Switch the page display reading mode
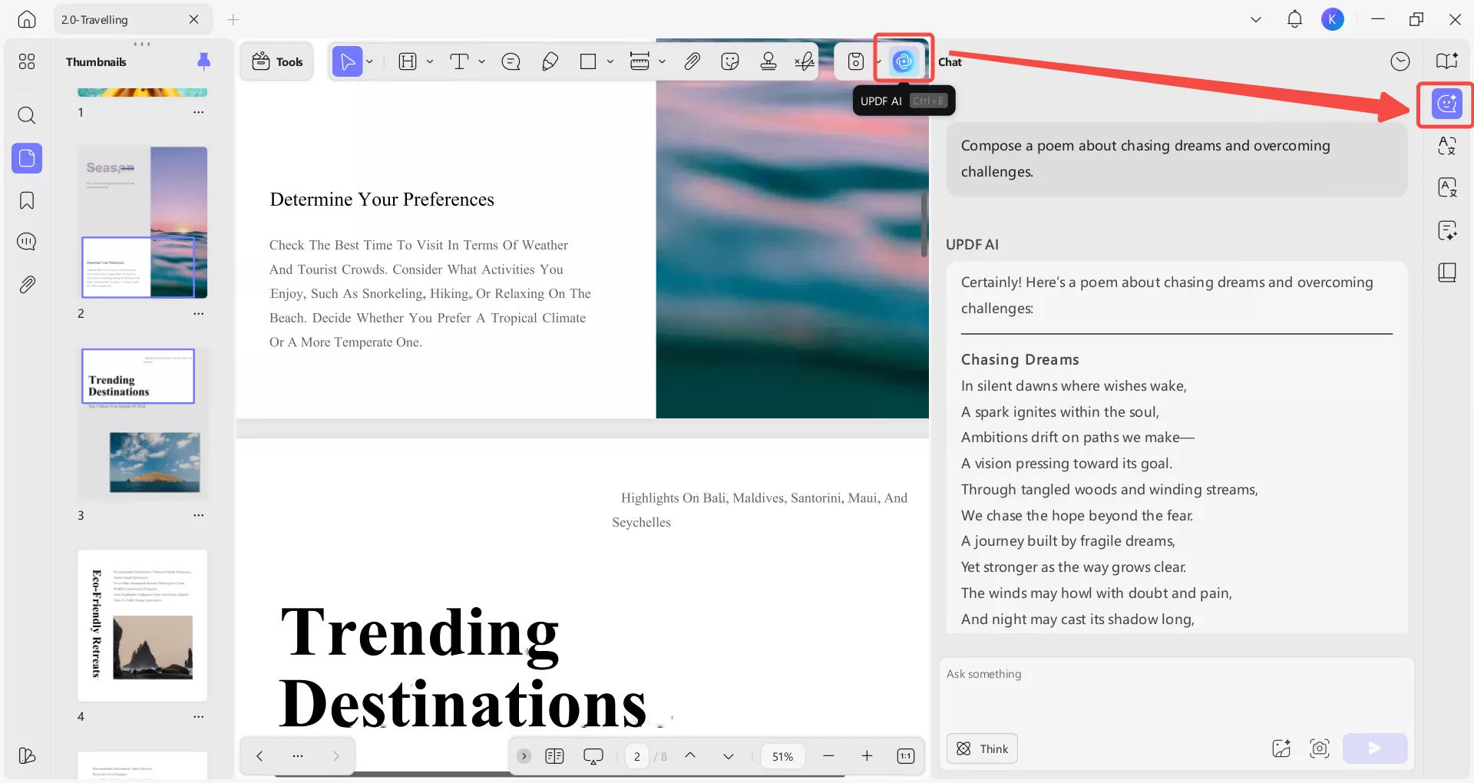The image size is (1474, 783). [x=554, y=756]
